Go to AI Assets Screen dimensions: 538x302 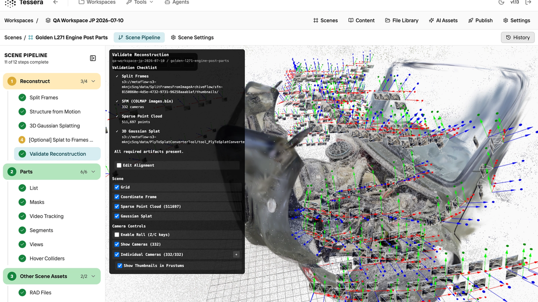pos(443,21)
